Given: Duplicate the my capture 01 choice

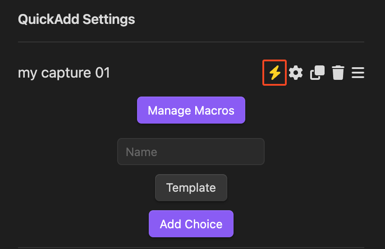Looking at the screenshot, I should click(x=317, y=73).
